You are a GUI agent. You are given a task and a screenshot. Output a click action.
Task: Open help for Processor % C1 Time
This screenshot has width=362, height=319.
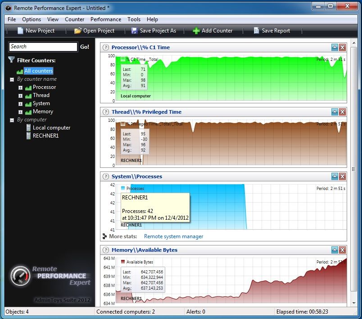point(105,47)
